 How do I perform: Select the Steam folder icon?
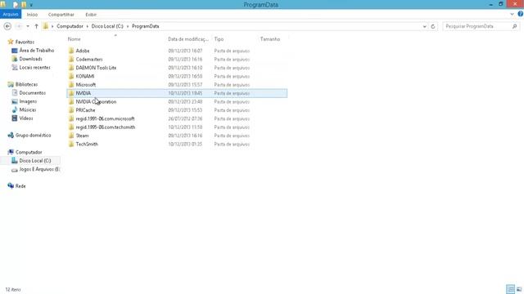(71, 136)
